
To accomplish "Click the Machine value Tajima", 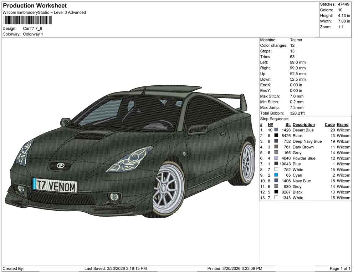I will [x=296, y=40].
